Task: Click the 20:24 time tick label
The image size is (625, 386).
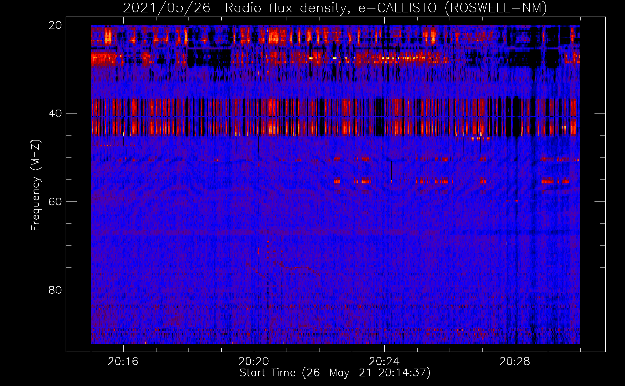Action: 384,362
